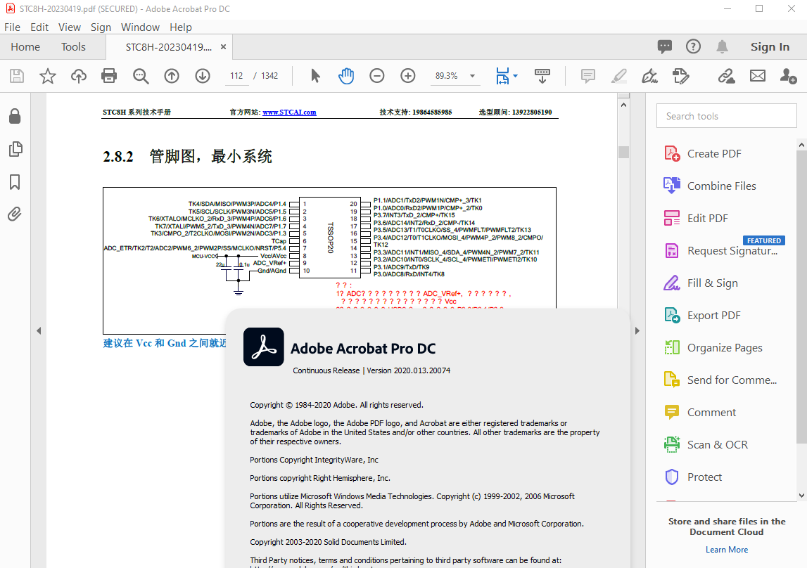Follow the Learn More link
Viewport: 807px width, 568px height.
coord(727,550)
